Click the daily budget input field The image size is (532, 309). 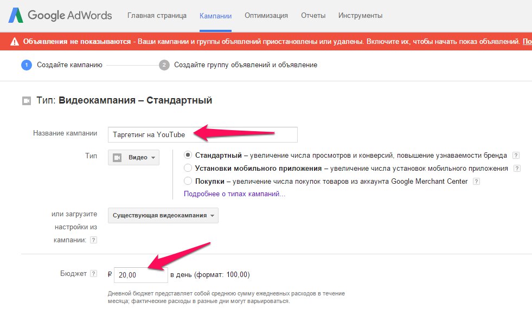point(141,275)
